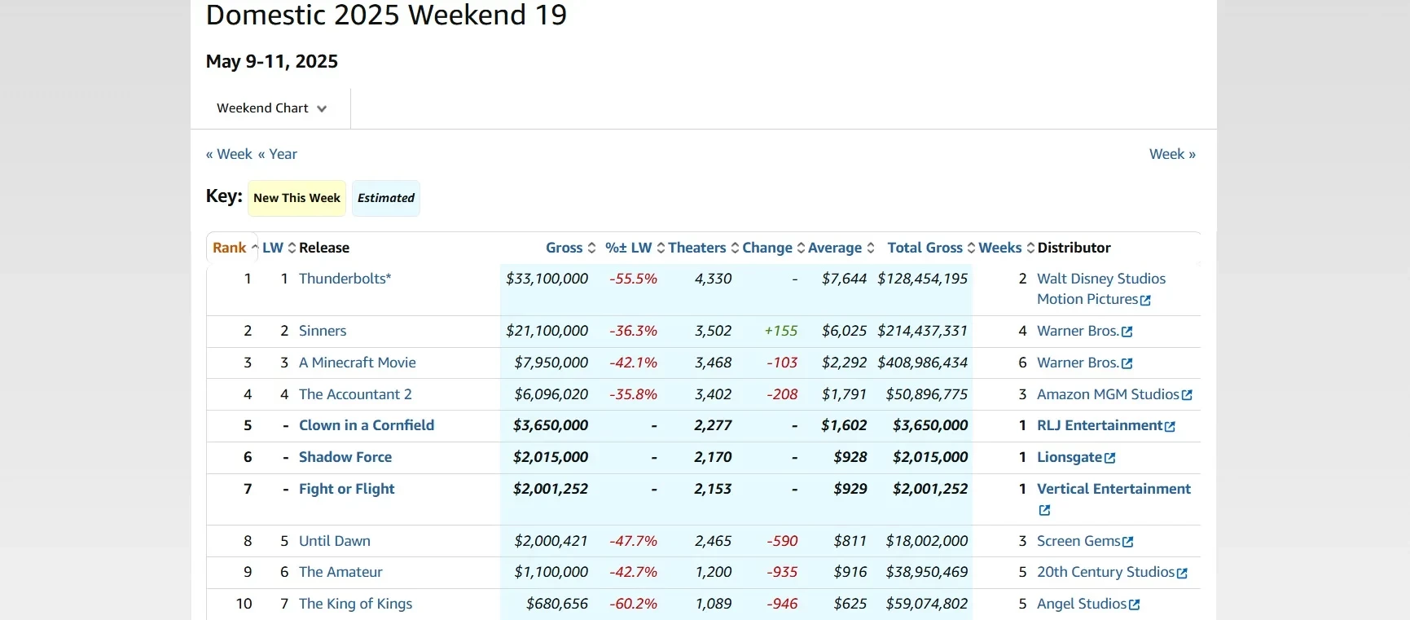Click external link icon below Vertical Entertainment
Screen dimensions: 1410x620
pyautogui.click(x=1044, y=511)
